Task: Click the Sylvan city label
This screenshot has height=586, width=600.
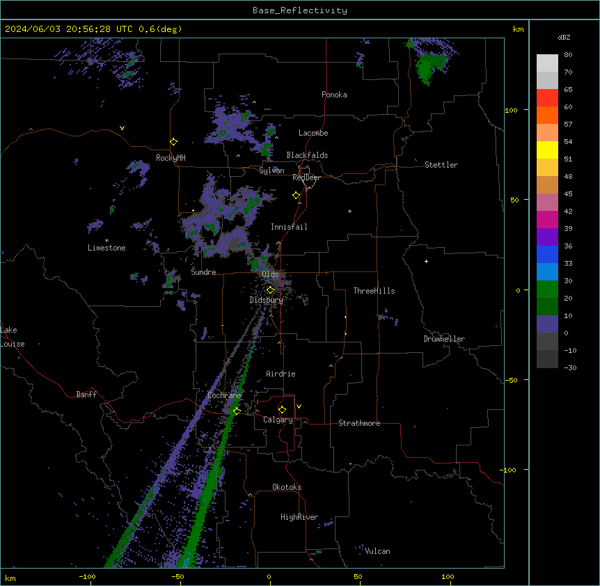Action: 271,171
